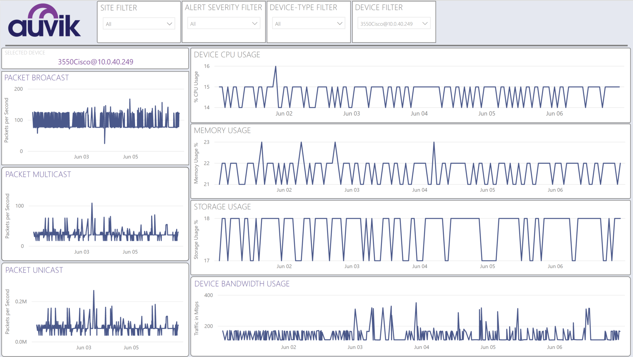The width and height of the screenshot is (633, 357).
Task: Click the Packet Unicast chart title
Action: pos(34,270)
